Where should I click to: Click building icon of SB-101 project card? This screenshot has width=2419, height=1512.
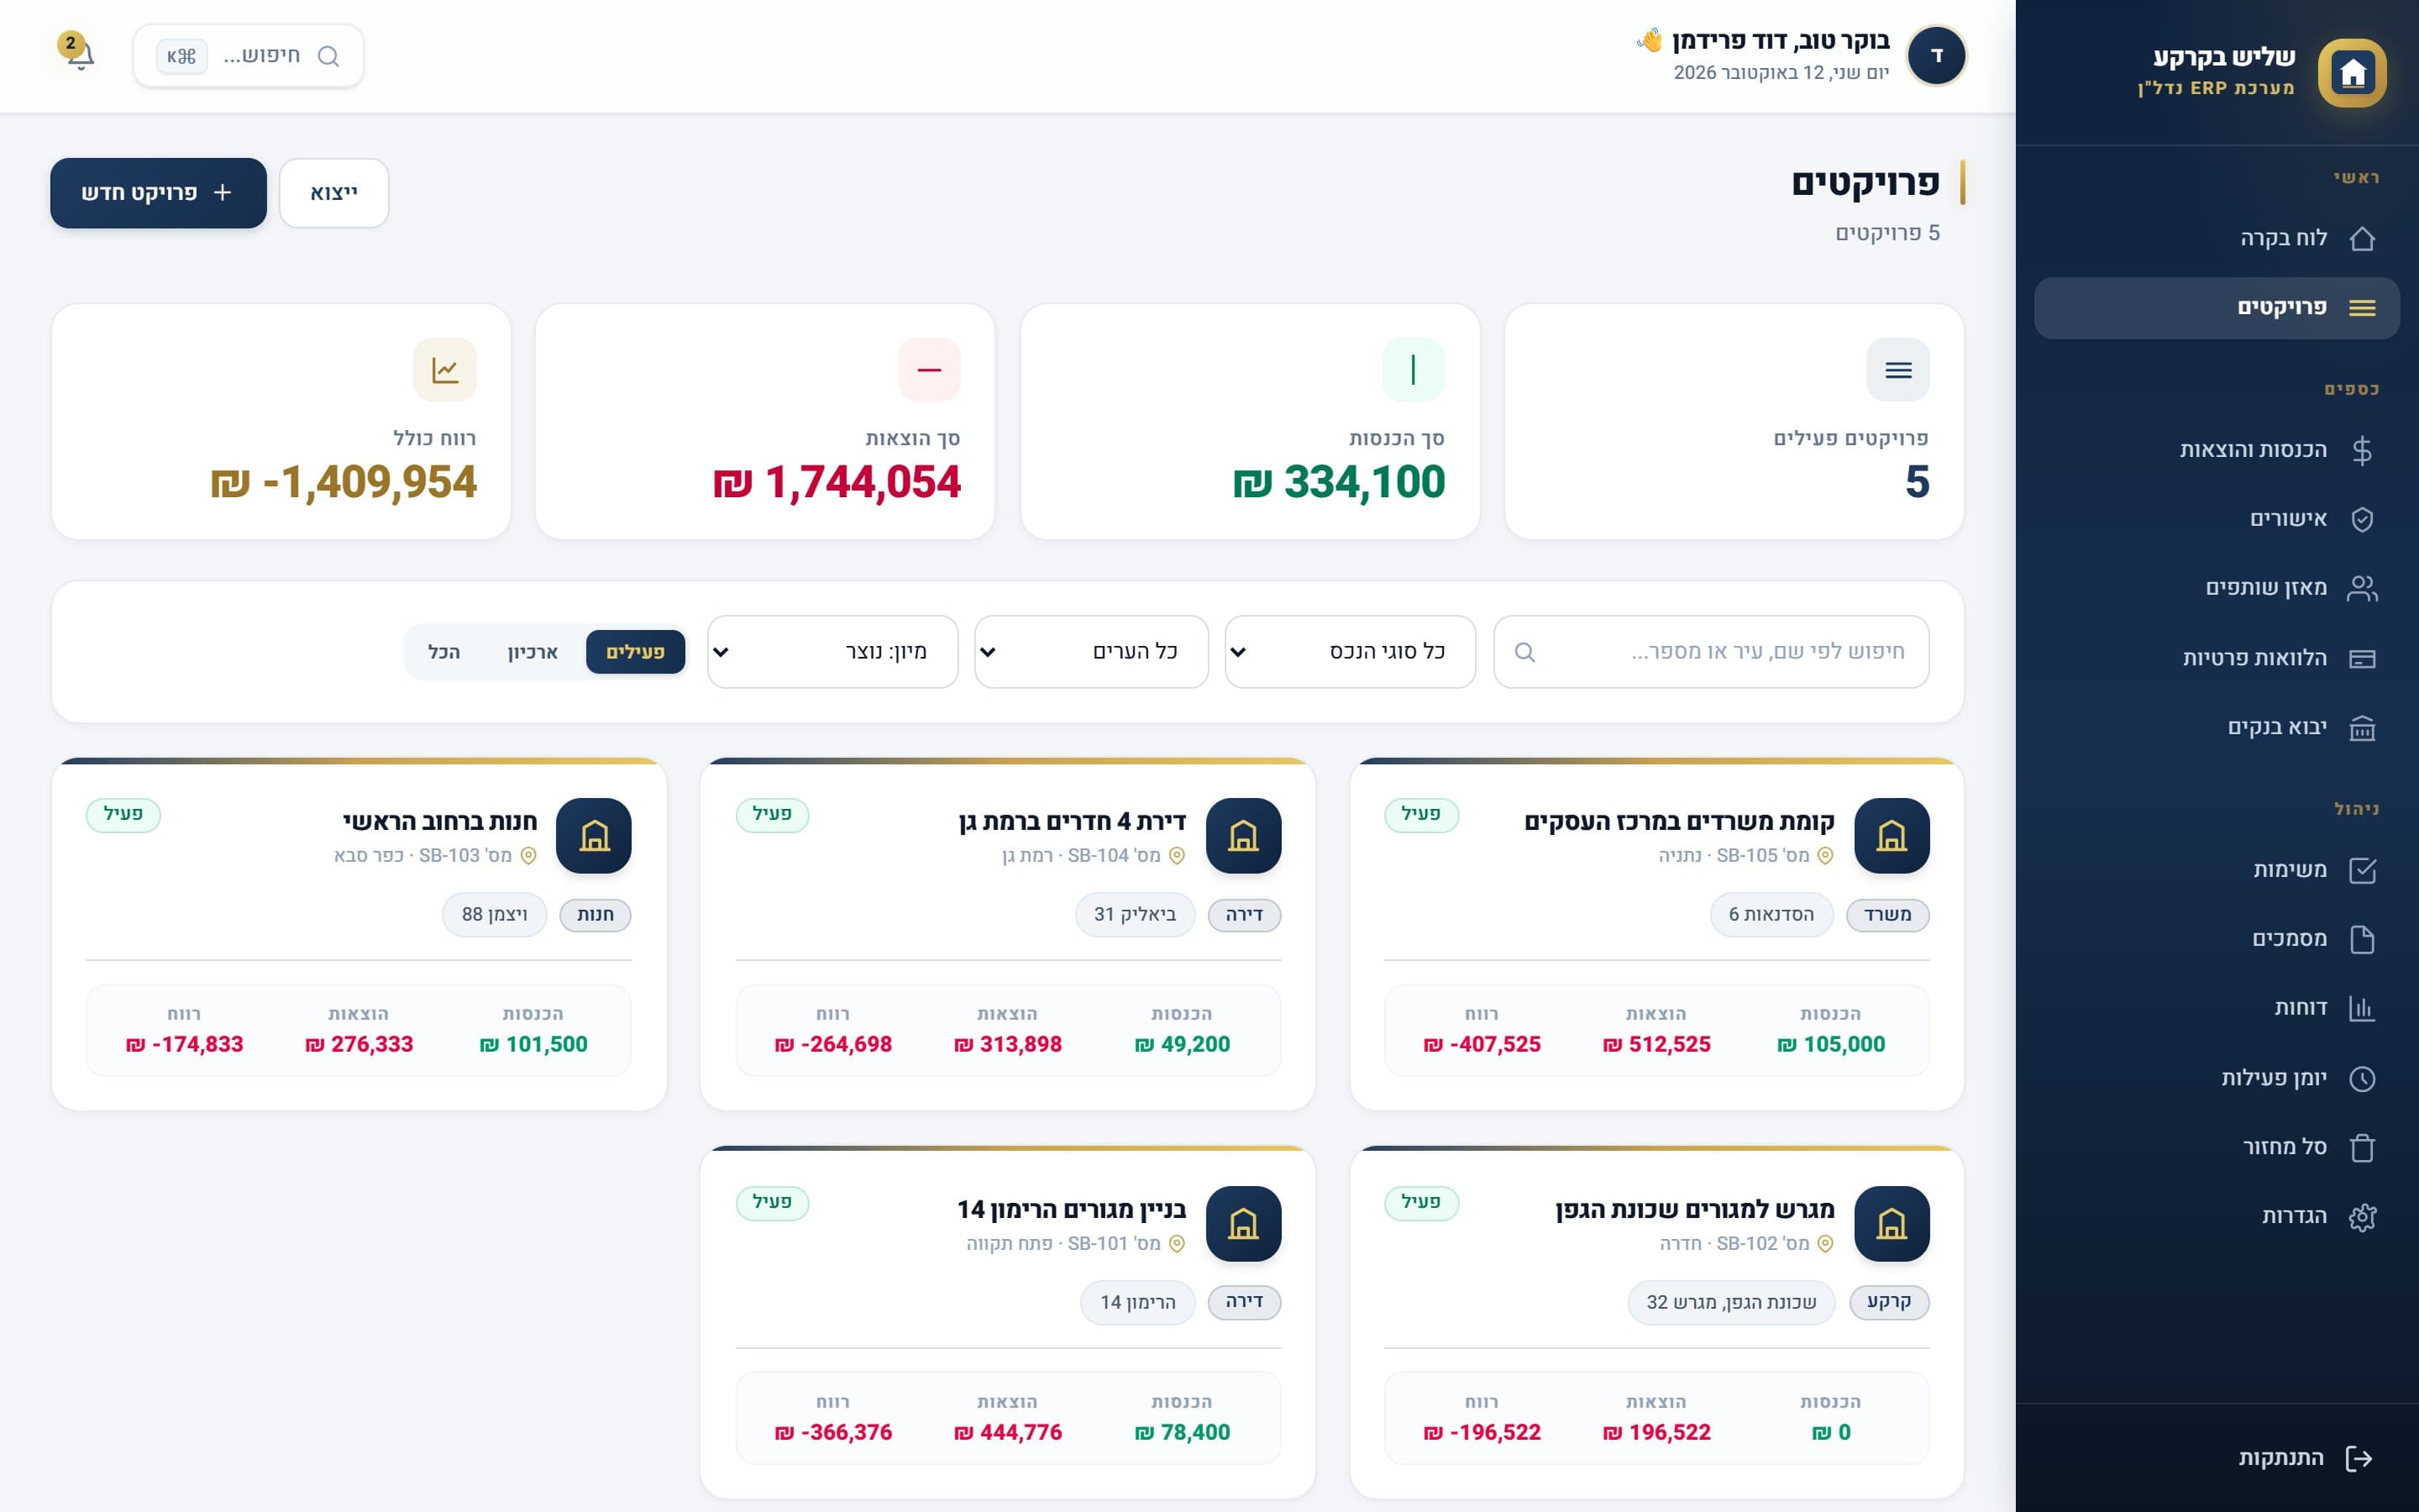pos(1243,1223)
